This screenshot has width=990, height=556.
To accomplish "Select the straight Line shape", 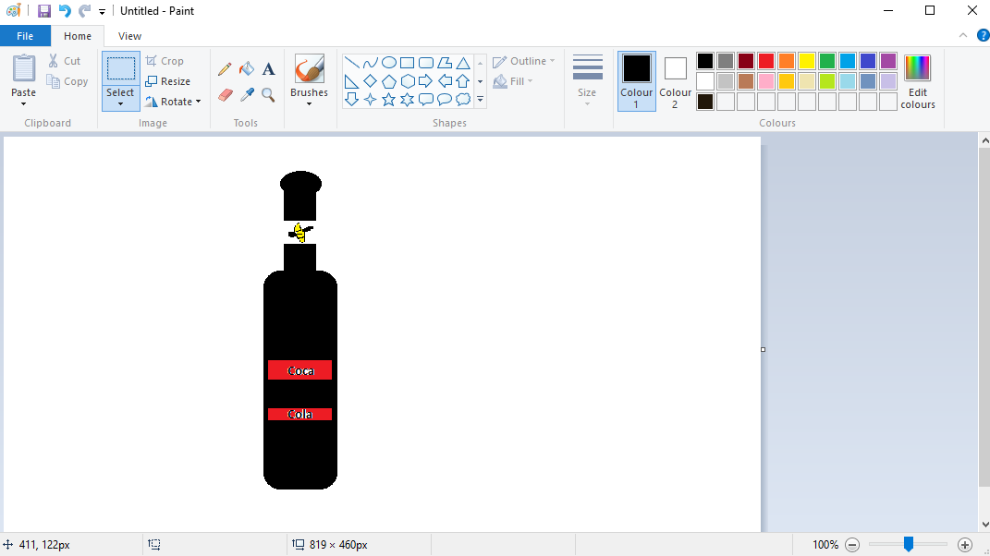I will click(x=351, y=63).
